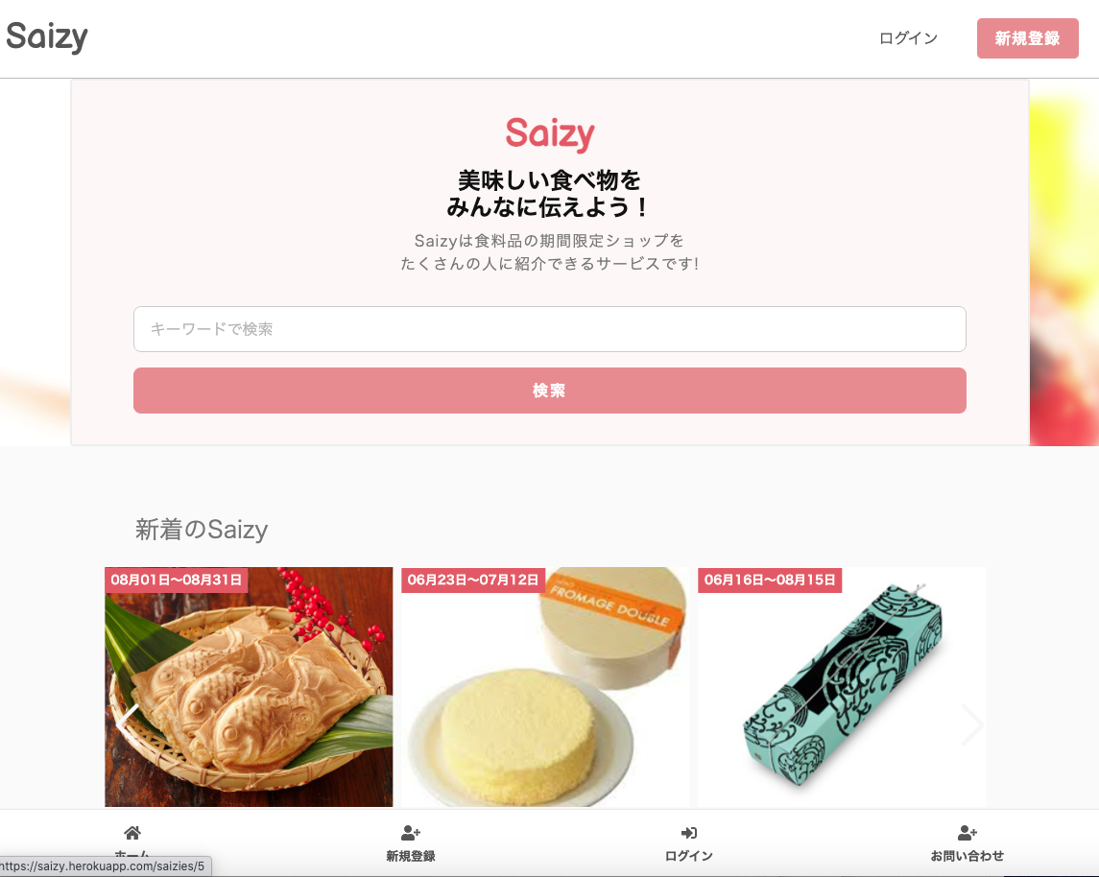
Task: Click the contact icon above お問い合わせ
Action: [968, 832]
